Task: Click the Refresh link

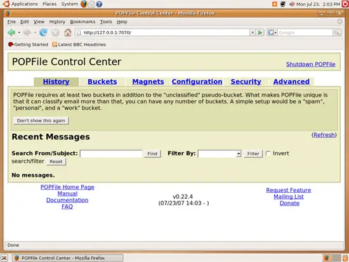Action: 324,135
